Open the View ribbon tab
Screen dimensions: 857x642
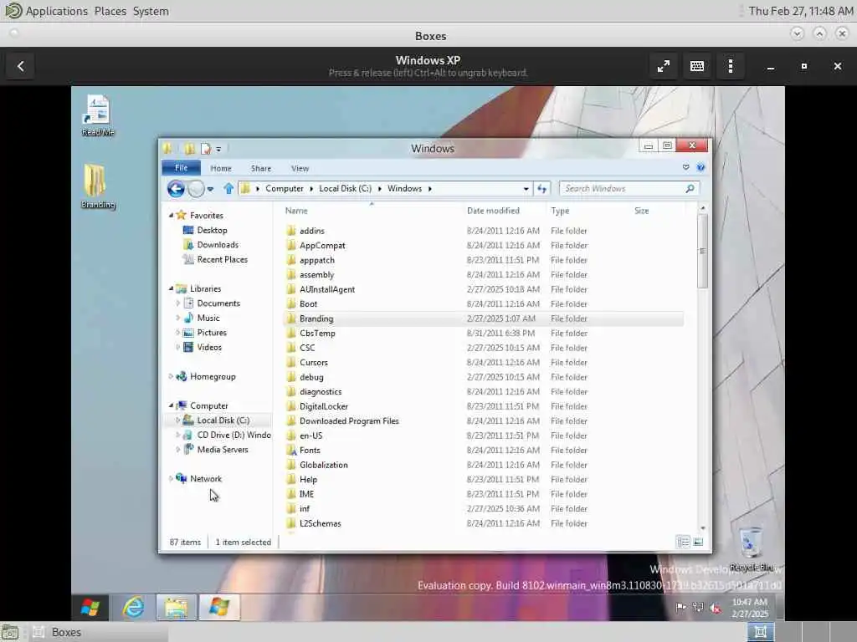tap(300, 168)
